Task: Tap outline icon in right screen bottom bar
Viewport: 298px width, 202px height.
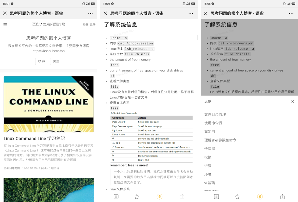Action: (216, 197)
